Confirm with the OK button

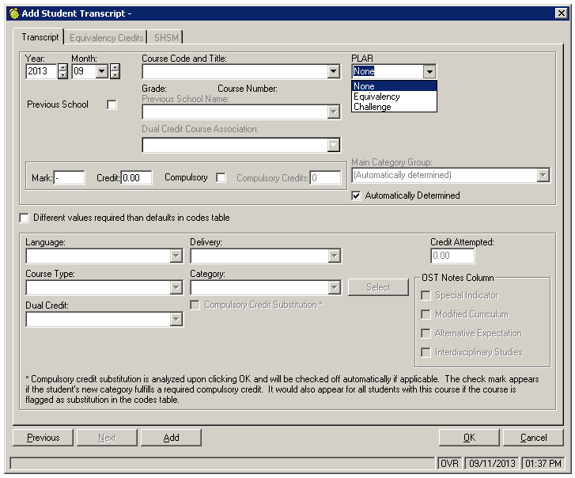[x=469, y=438]
